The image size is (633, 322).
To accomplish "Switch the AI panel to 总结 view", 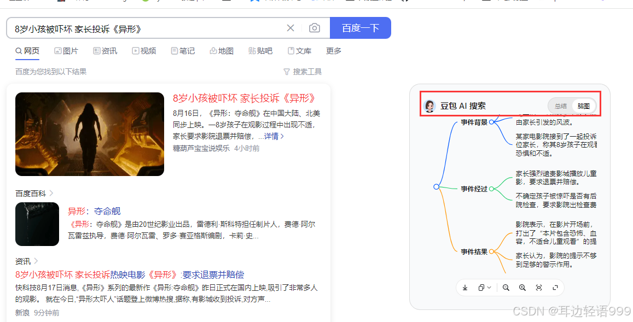I will point(561,106).
